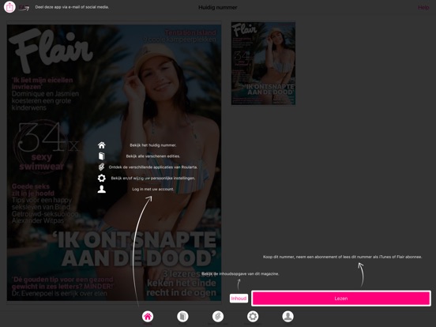436x327 pixels.
Task: Click 'Bekijk het huidig nummer.' text
Action: coord(153,145)
